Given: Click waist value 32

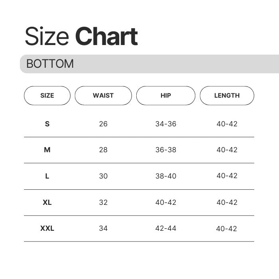Looking at the screenshot, I should (103, 202).
